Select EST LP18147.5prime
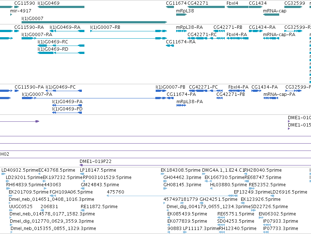The width and height of the screenshot is (311, 234). click(98, 170)
